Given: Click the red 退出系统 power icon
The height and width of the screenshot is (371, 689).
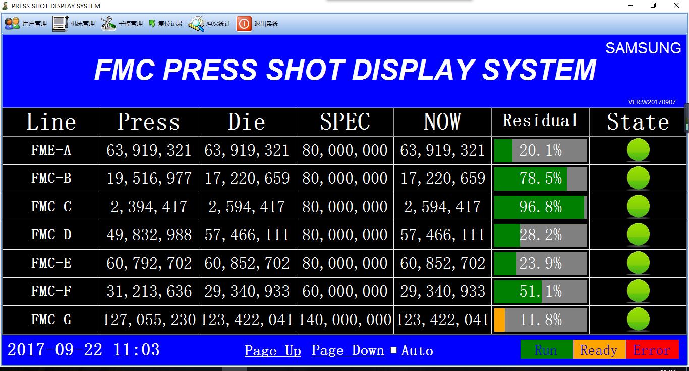Looking at the screenshot, I should [244, 24].
